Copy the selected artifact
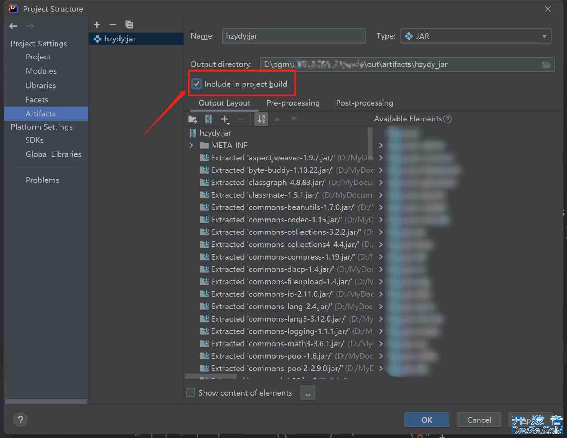This screenshot has width=567, height=438. click(129, 24)
